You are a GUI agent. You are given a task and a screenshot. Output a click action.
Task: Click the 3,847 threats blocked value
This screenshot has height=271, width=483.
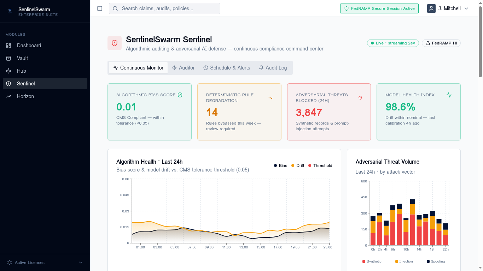pos(309,113)
